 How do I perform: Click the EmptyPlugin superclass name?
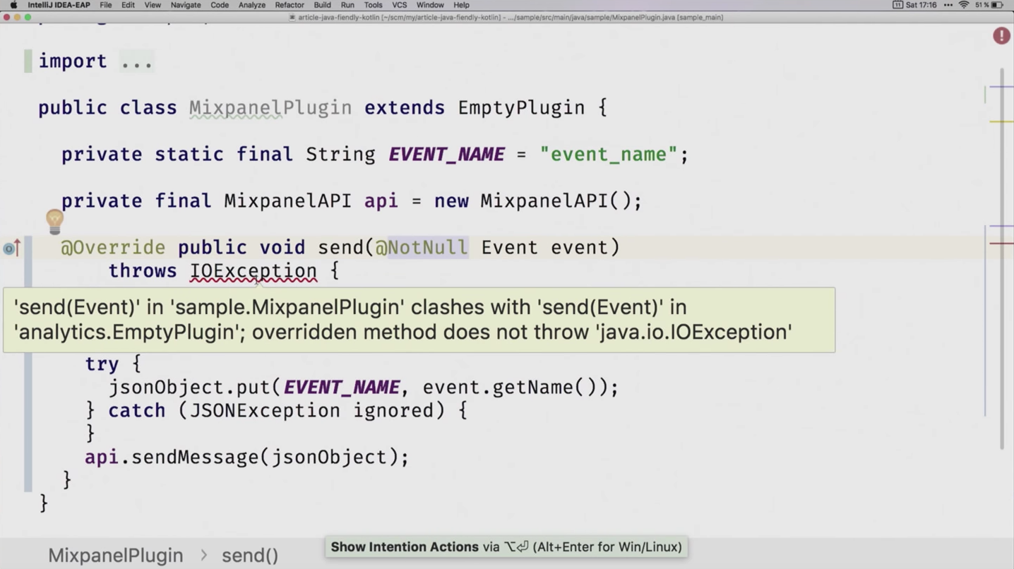pos(521,108)
